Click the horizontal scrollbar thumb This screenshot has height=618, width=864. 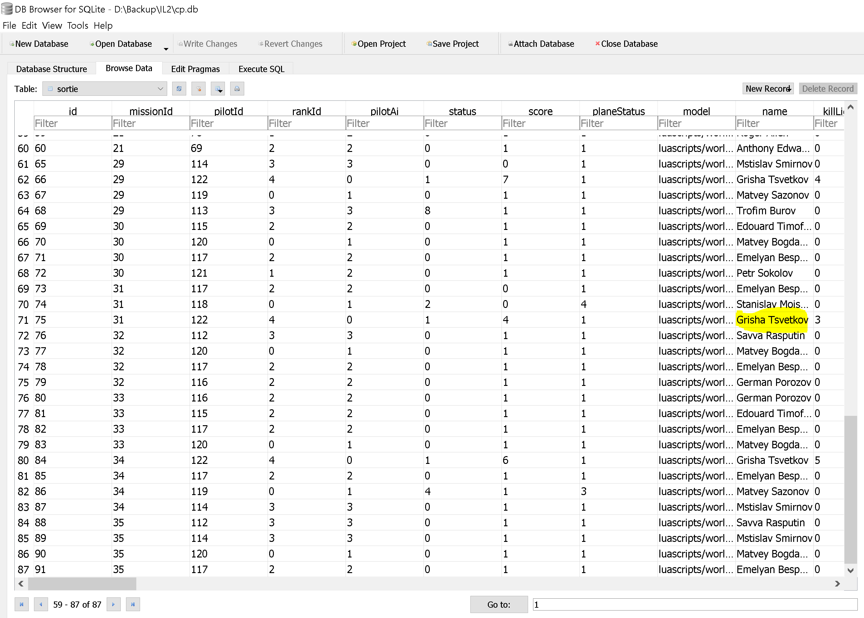coord(82,583)
